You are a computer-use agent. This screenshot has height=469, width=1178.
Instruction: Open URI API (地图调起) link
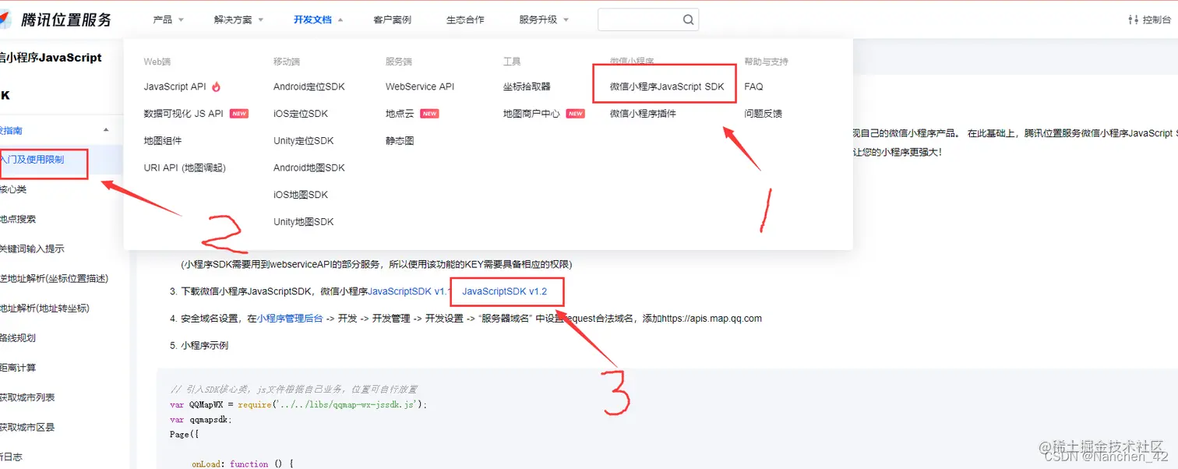[185, 167]
